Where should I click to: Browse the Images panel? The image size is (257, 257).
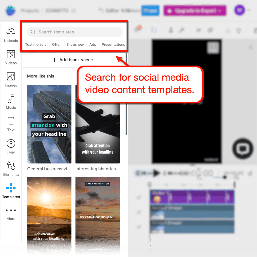[x=11, y=80]
